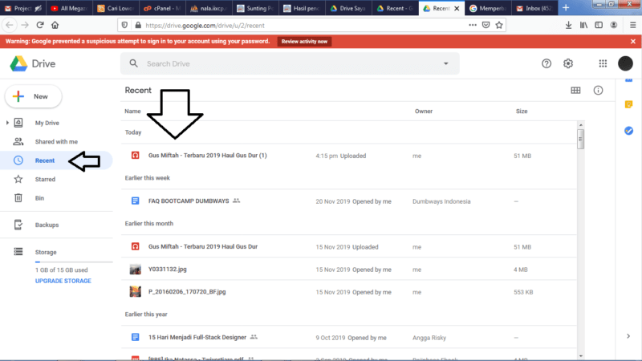Open page actions three-dot menu
The width and height of the screenshot is (642, 361).
(473, 25)
